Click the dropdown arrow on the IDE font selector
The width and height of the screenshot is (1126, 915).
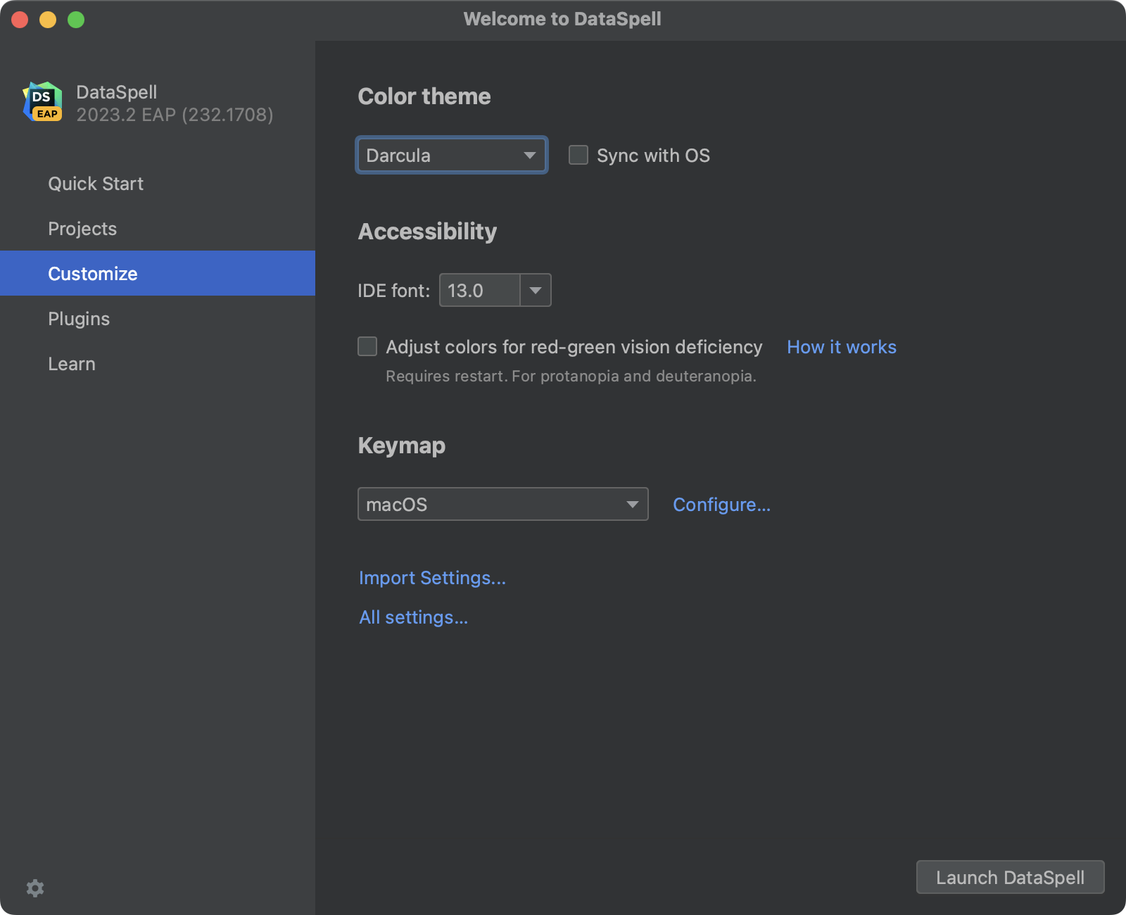(536, 290)
